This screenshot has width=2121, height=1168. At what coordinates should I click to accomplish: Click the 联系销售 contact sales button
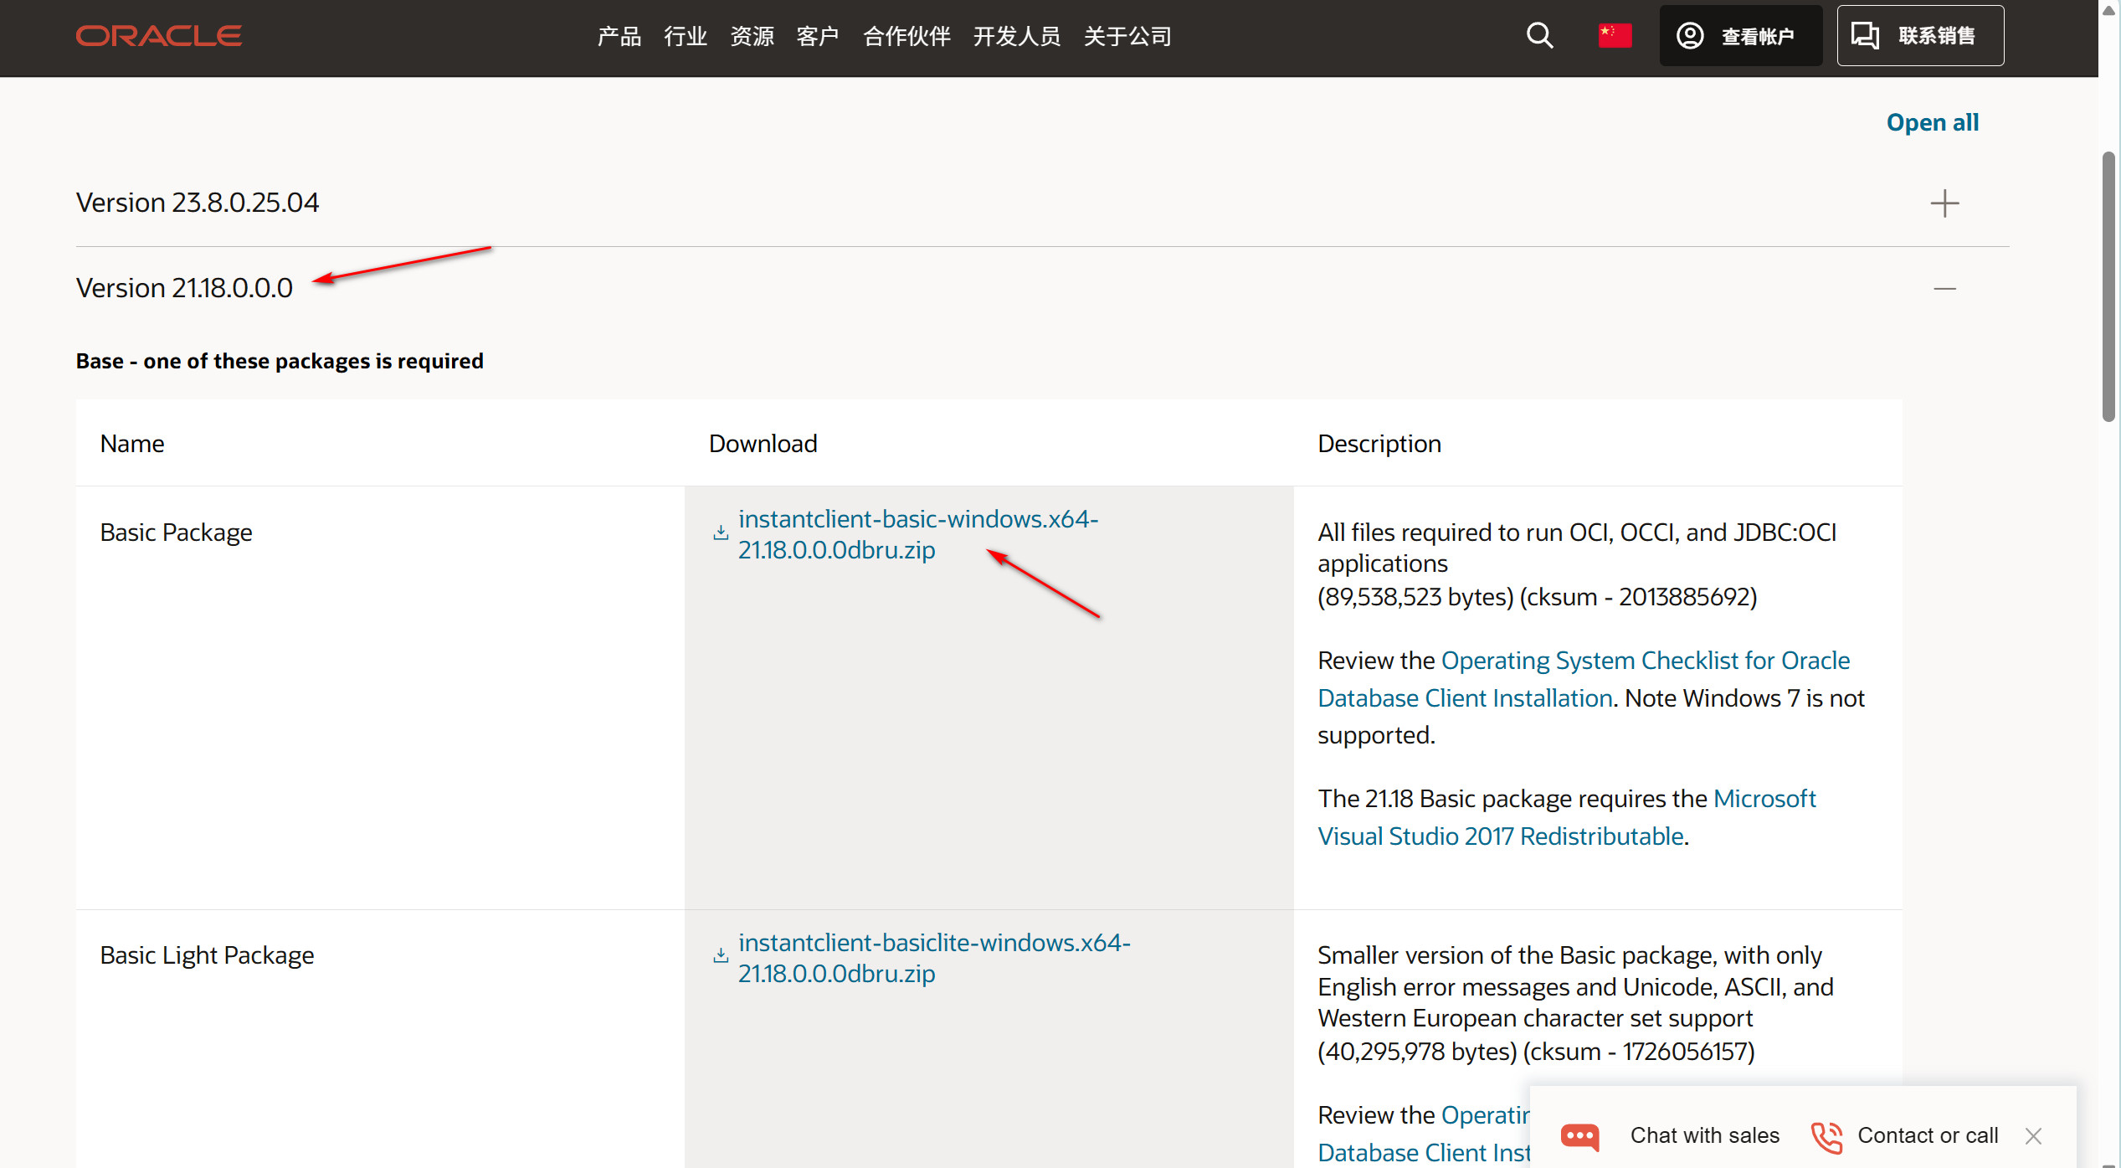pos(1919,36)
